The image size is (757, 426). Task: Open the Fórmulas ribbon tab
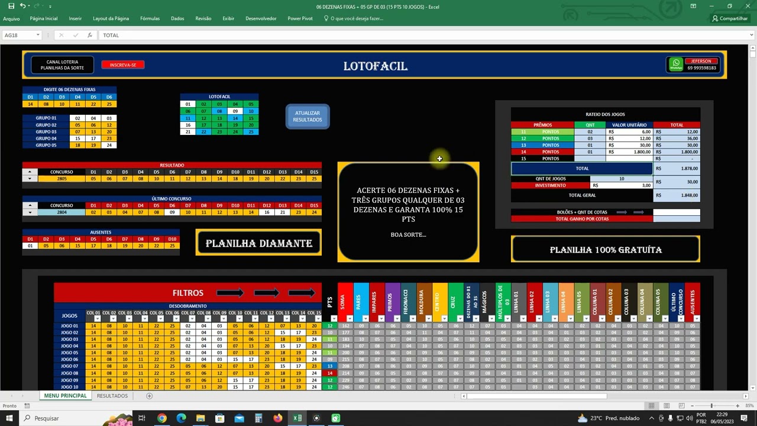click(150, 18)
